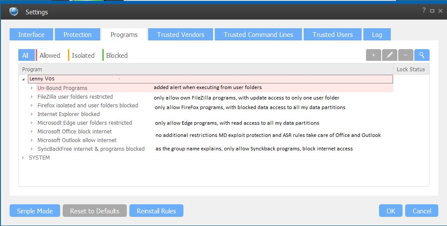
Task: Select Internet Explorer blocked row
Action: 68,114
